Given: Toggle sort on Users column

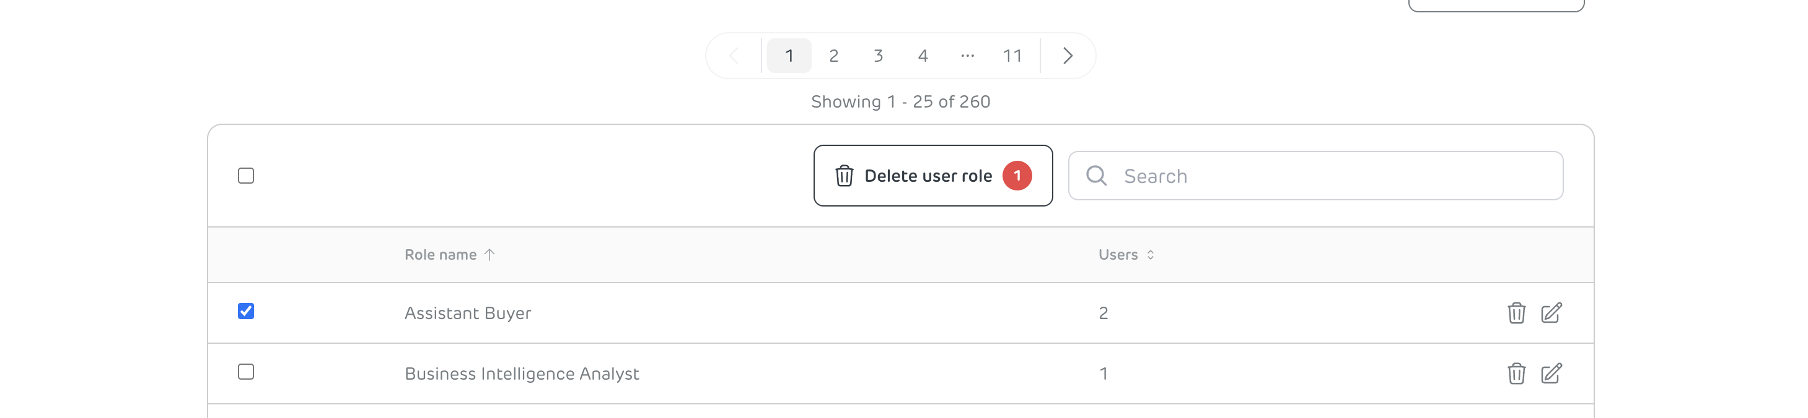Looking at the screenshot, I should click(1151, 255).
